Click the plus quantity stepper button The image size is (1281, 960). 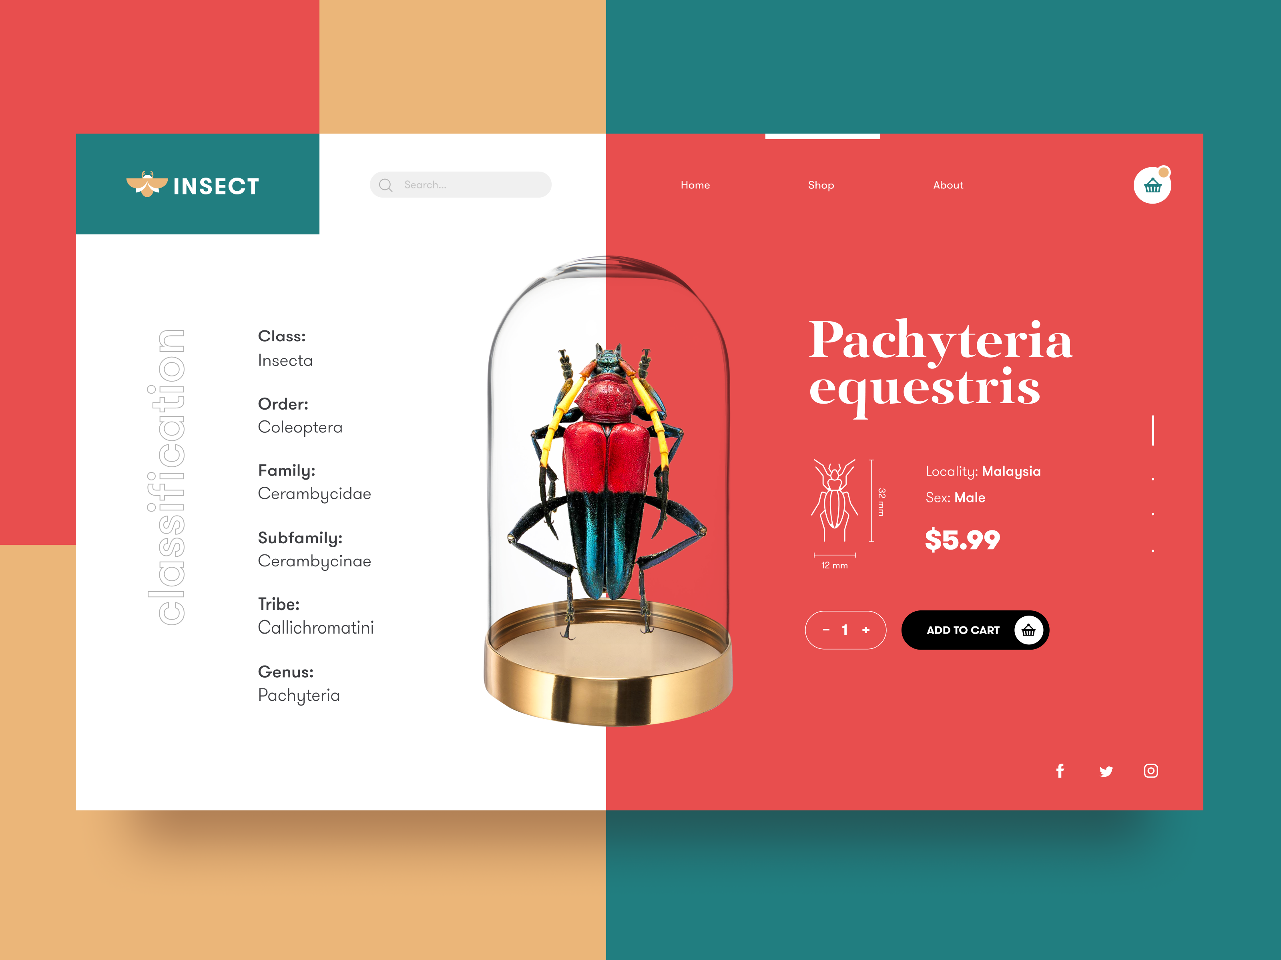[866, 629]
